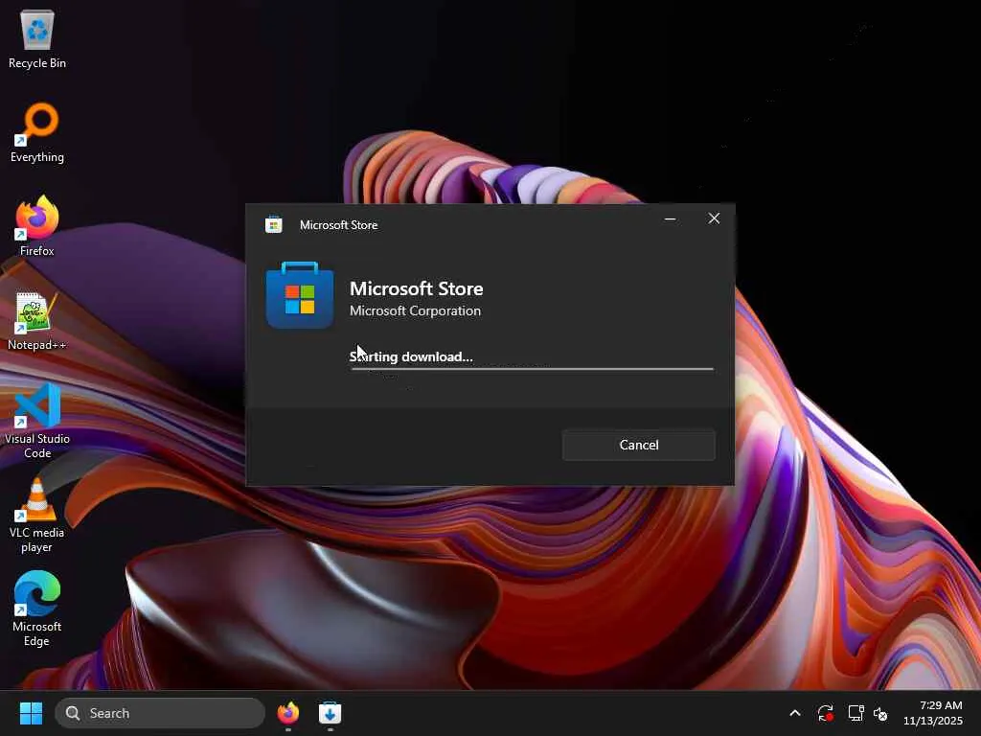Click the bold 'Microsoft Store' heading

click(x=416, y=288)
